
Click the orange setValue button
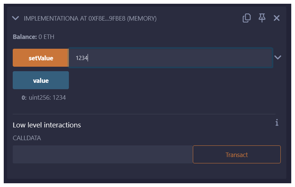(41, 58)
